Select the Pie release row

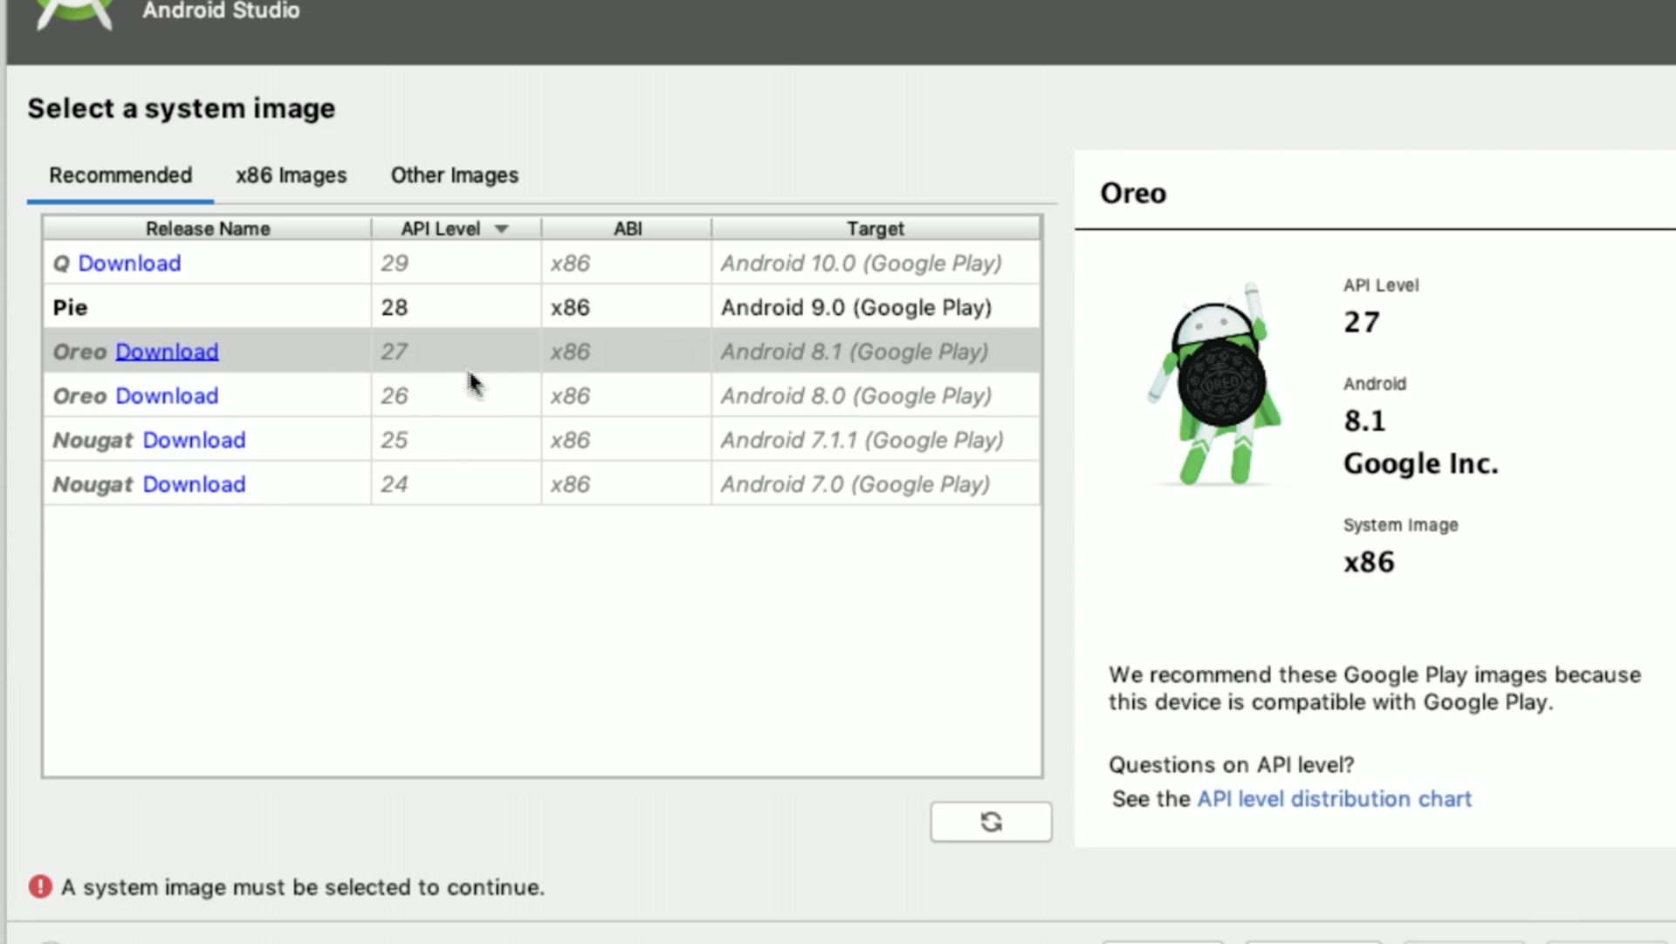pyautogui.click(x=542, y=307)
